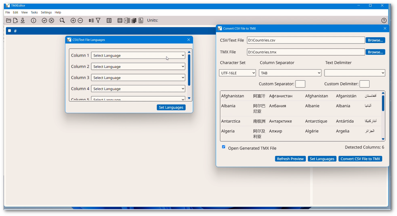The height and width of the screenshot is (216, 397).
Task: Click the stacked files toolbar icon
Action: click(134, 21)
